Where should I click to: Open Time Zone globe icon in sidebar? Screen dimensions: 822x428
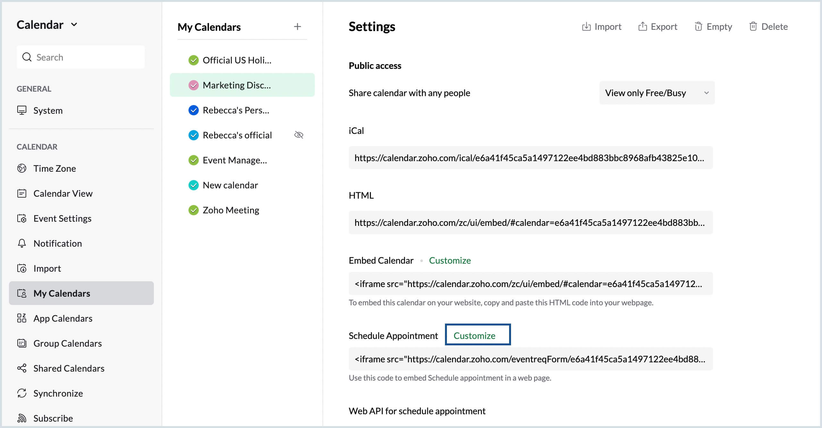(22, 168)
